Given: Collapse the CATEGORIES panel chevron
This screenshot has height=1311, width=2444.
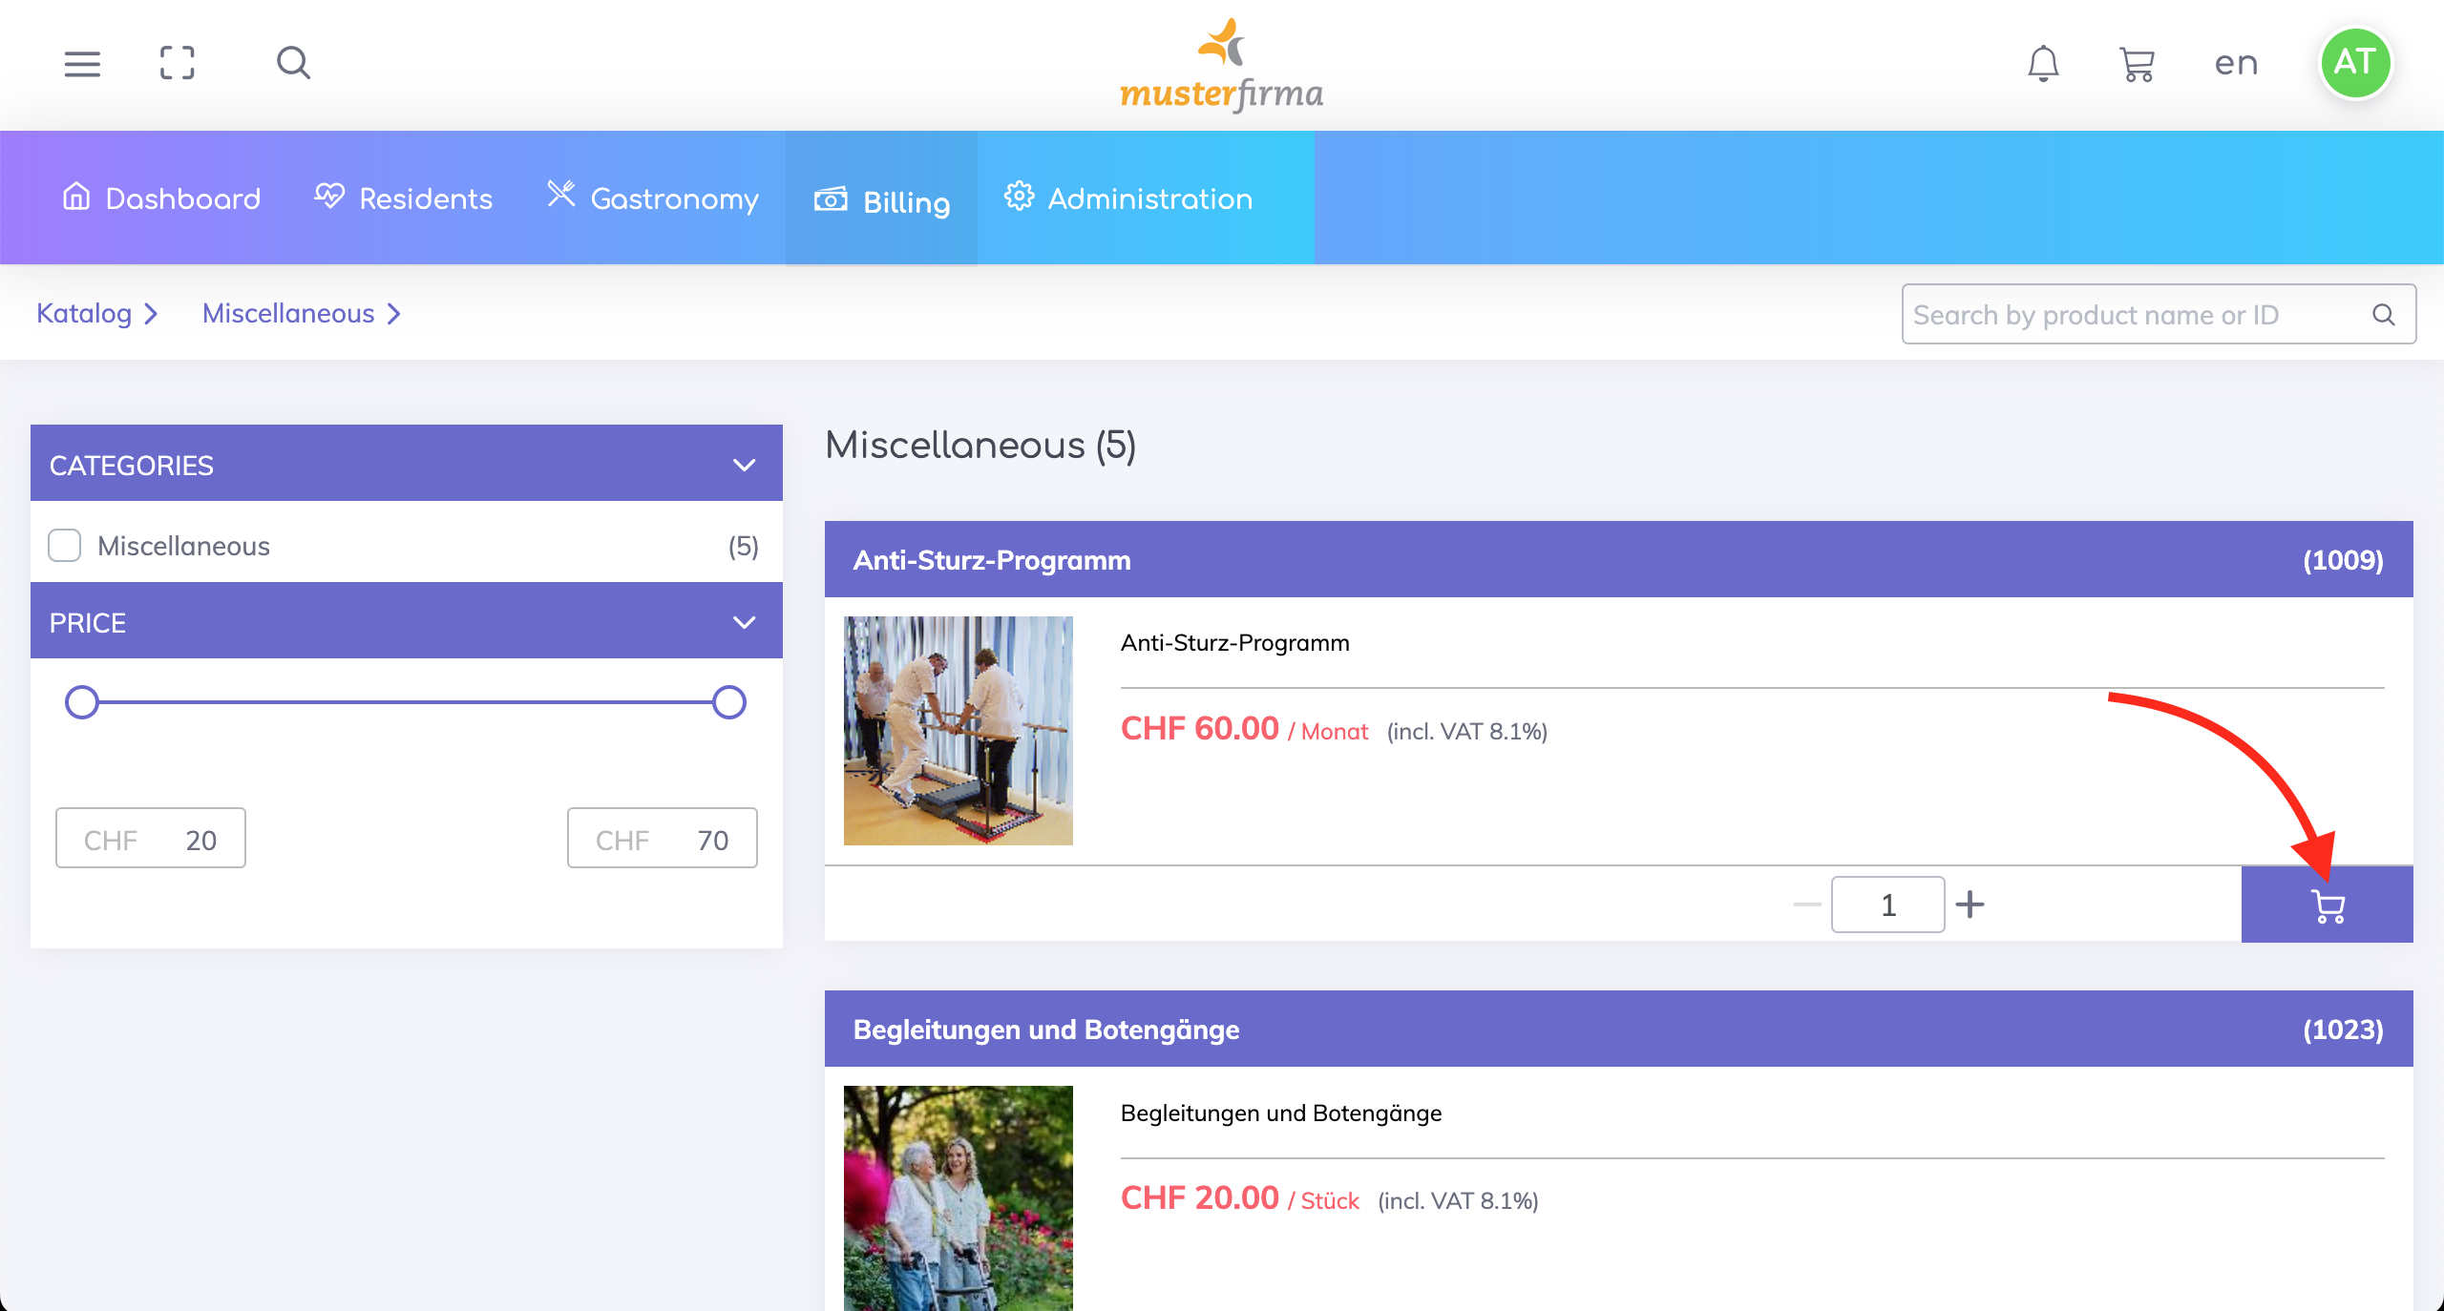Looking at the screenshot, I should (x=744, y=465).
